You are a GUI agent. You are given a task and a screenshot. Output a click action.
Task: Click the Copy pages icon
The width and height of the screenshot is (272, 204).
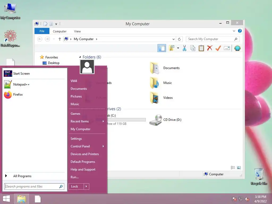(193, 48)
